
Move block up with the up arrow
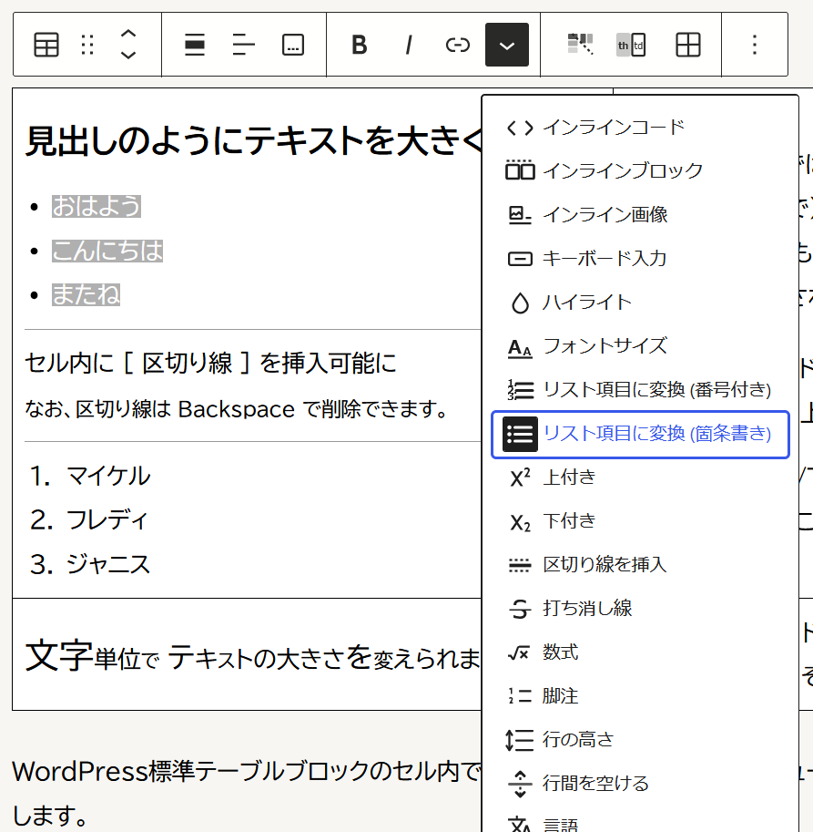pos(128,35)
